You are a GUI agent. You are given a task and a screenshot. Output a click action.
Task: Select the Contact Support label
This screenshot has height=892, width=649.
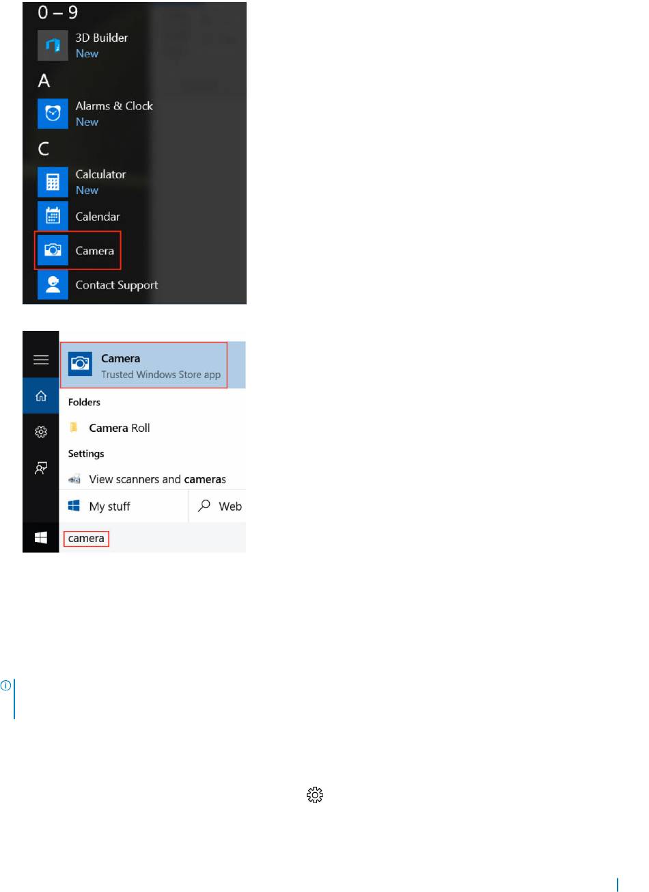pos(117,285)
